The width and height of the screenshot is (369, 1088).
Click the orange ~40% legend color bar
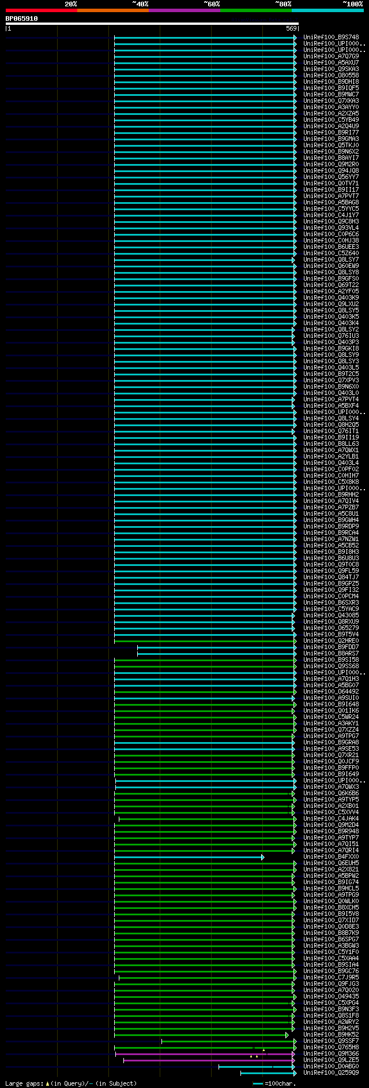113,10
